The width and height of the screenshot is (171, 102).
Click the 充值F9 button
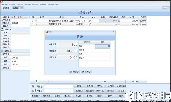coord(100,96)
